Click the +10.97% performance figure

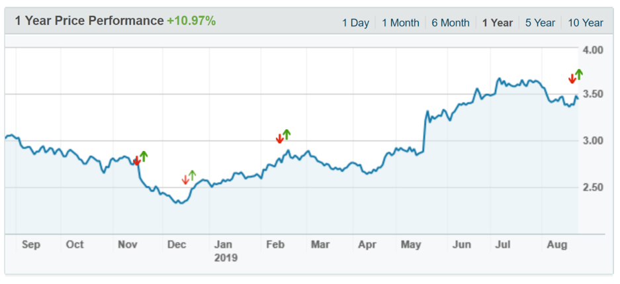tap(191, 21)
